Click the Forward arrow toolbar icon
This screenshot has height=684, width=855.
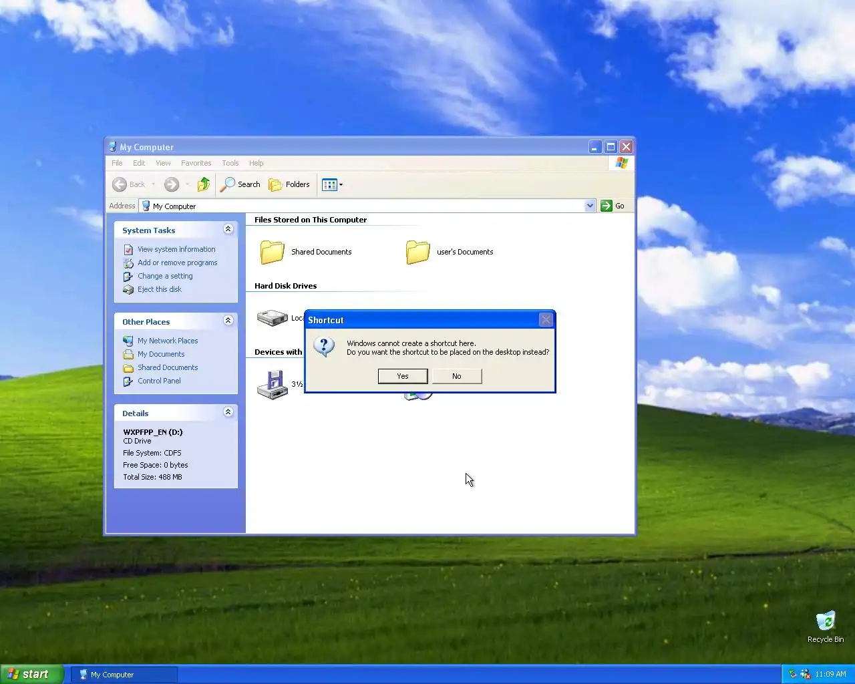[172, 184]
